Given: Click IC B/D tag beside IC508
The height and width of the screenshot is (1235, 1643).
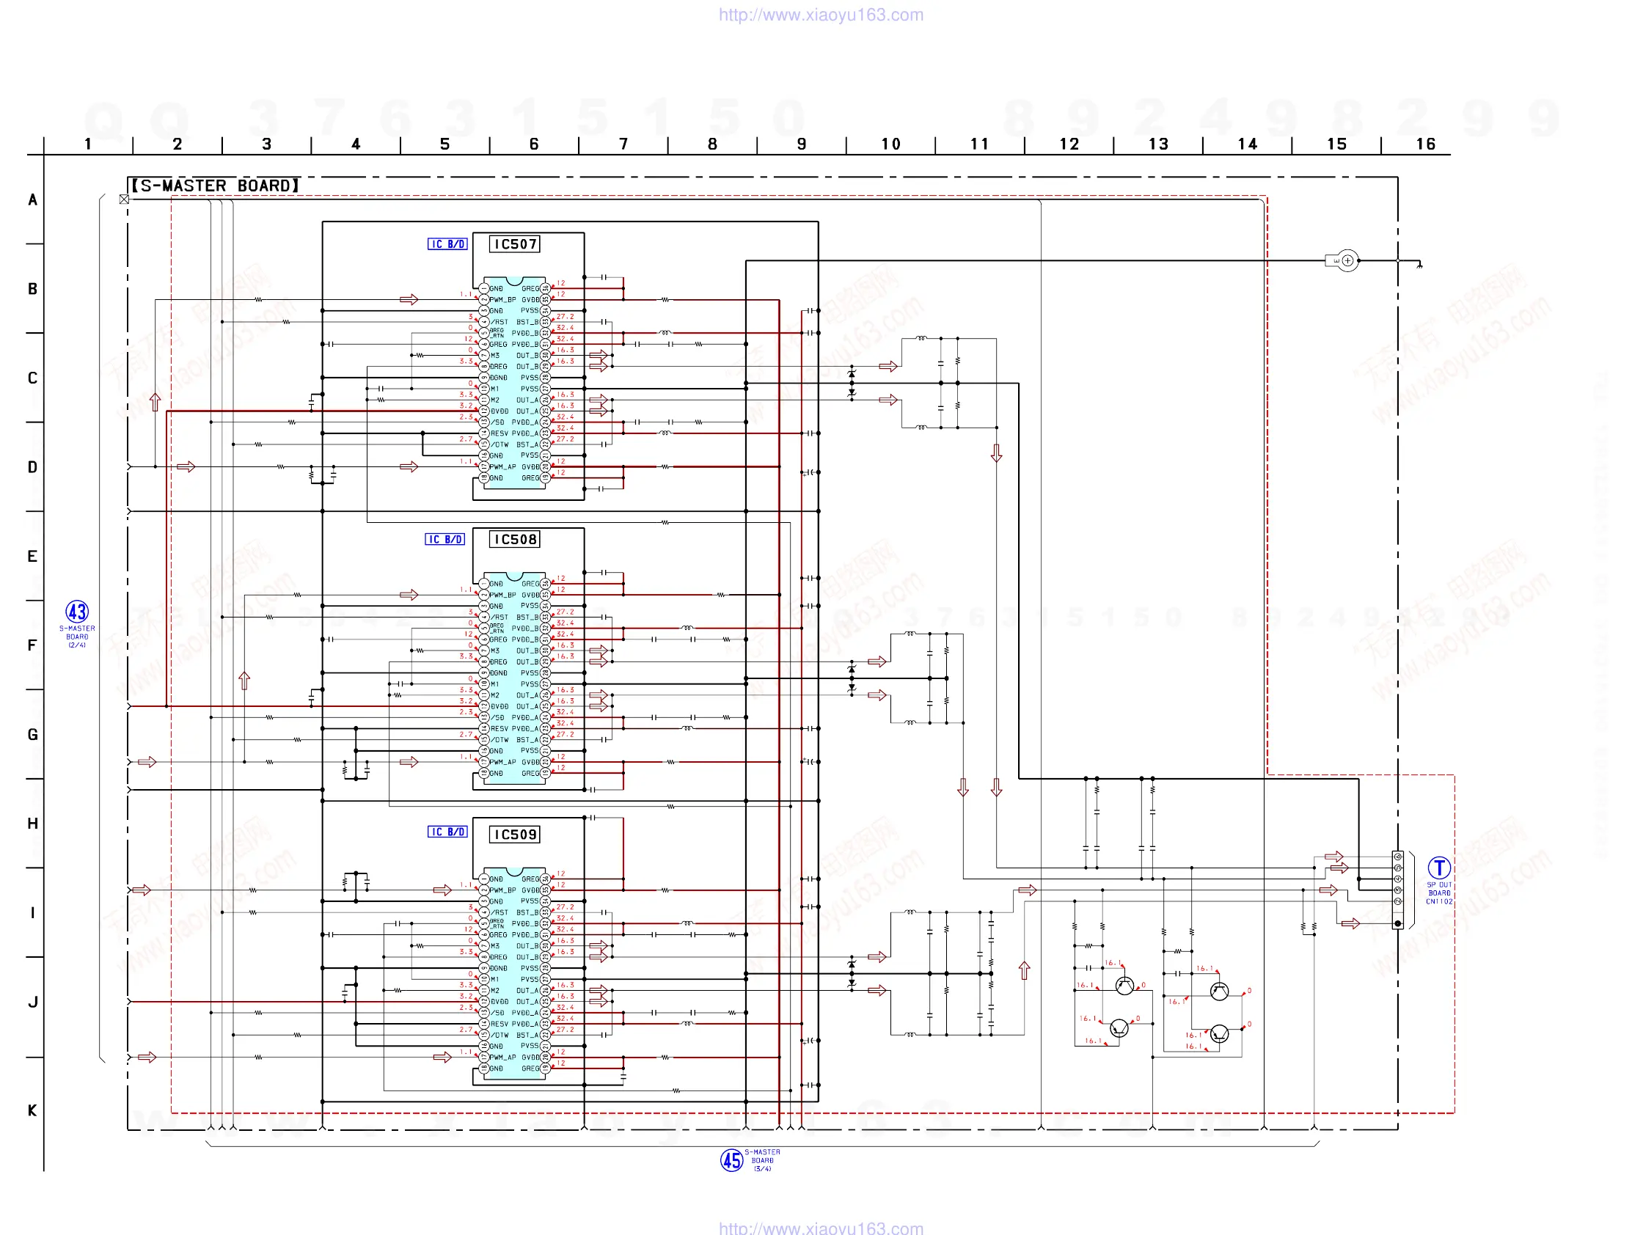Looking at the screenshot, I should (x=445, y=539).
